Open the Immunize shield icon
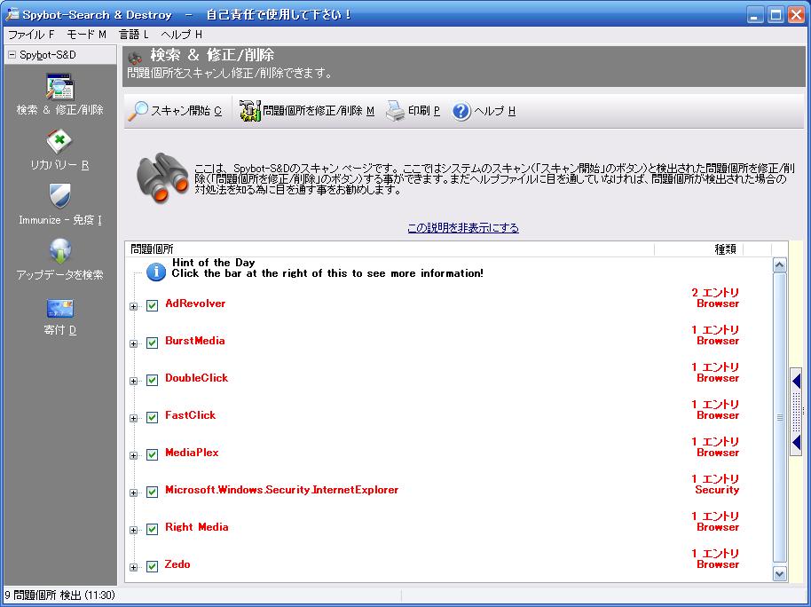 click(59, 195)
